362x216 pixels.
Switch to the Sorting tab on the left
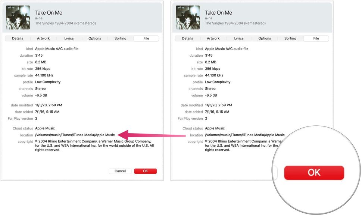[x=120, y=38]
